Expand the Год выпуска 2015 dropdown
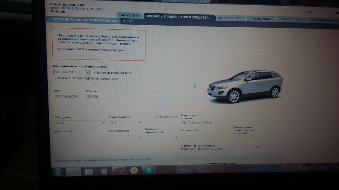 [x=140, y=123]
